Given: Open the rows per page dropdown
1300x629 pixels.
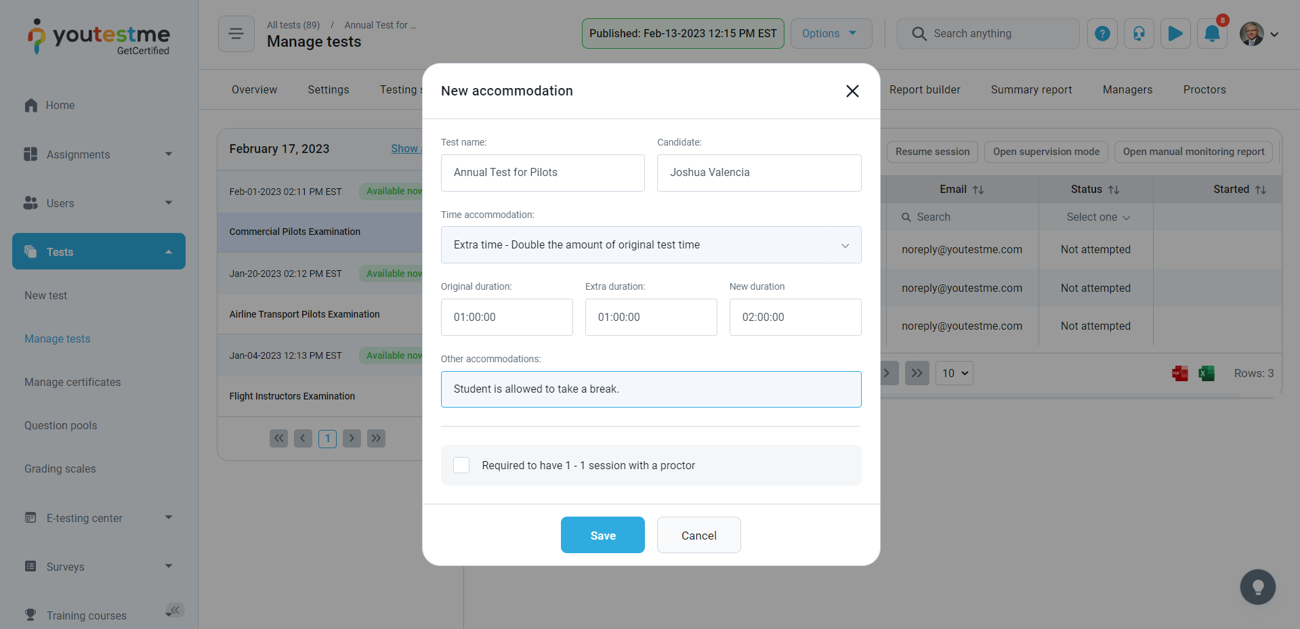Looking at the screenshot, I should pos(954,373).
